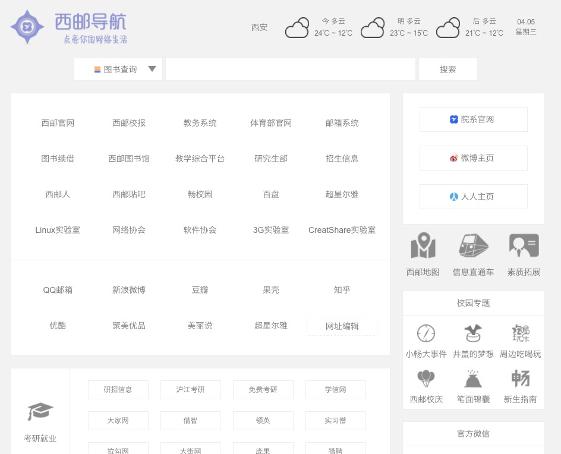Click the 学信网 button
This screenshot has width=561, height=454.
pyautogui.click(x=336, y=390)
